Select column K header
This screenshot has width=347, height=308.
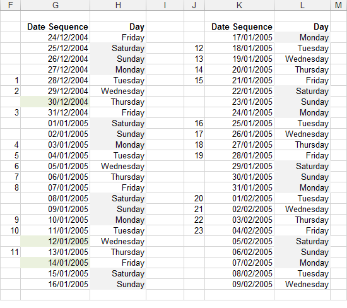(240, 5)
